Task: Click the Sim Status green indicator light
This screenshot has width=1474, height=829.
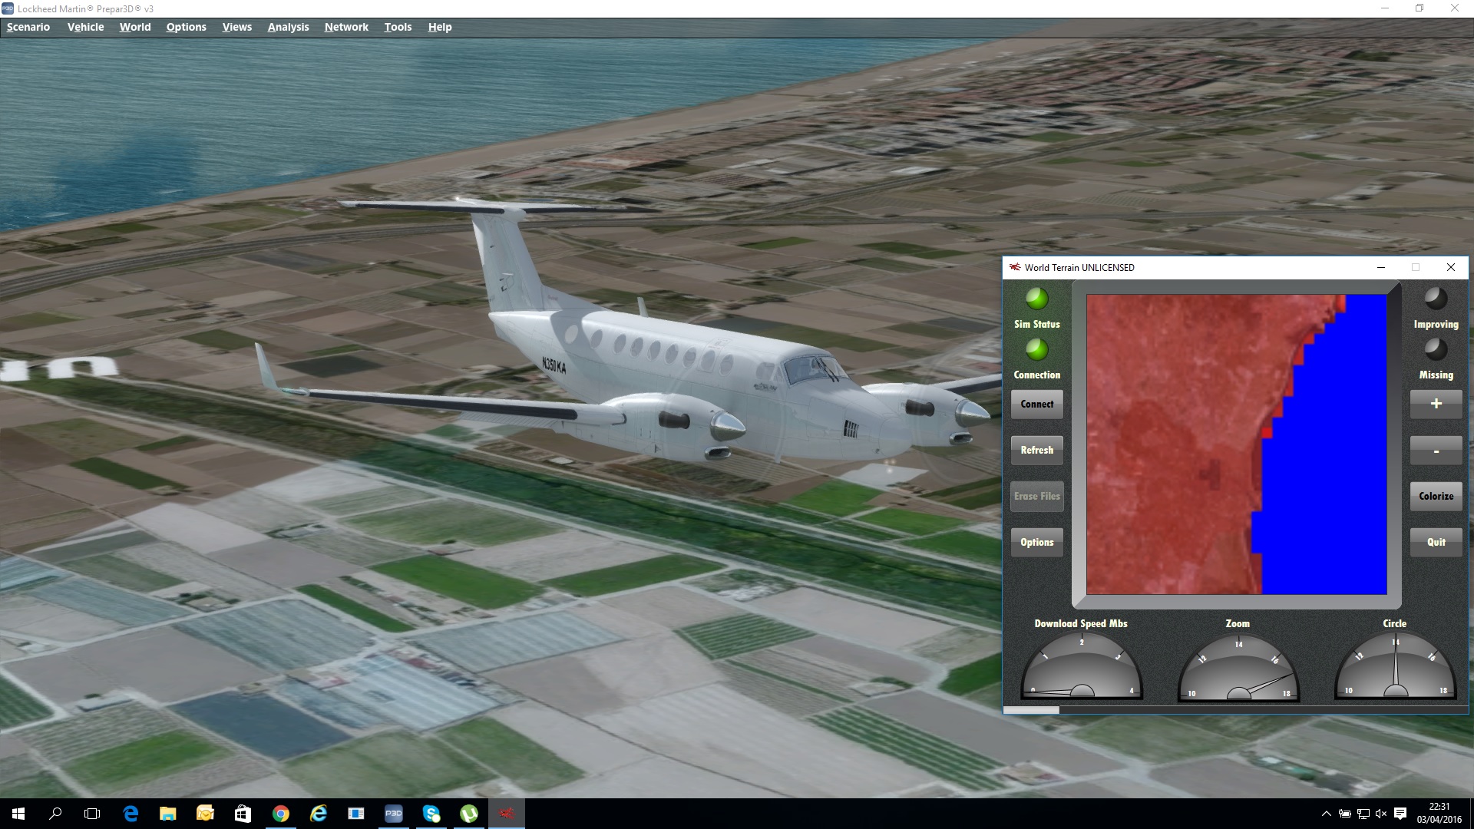Action: [1037, 299]
